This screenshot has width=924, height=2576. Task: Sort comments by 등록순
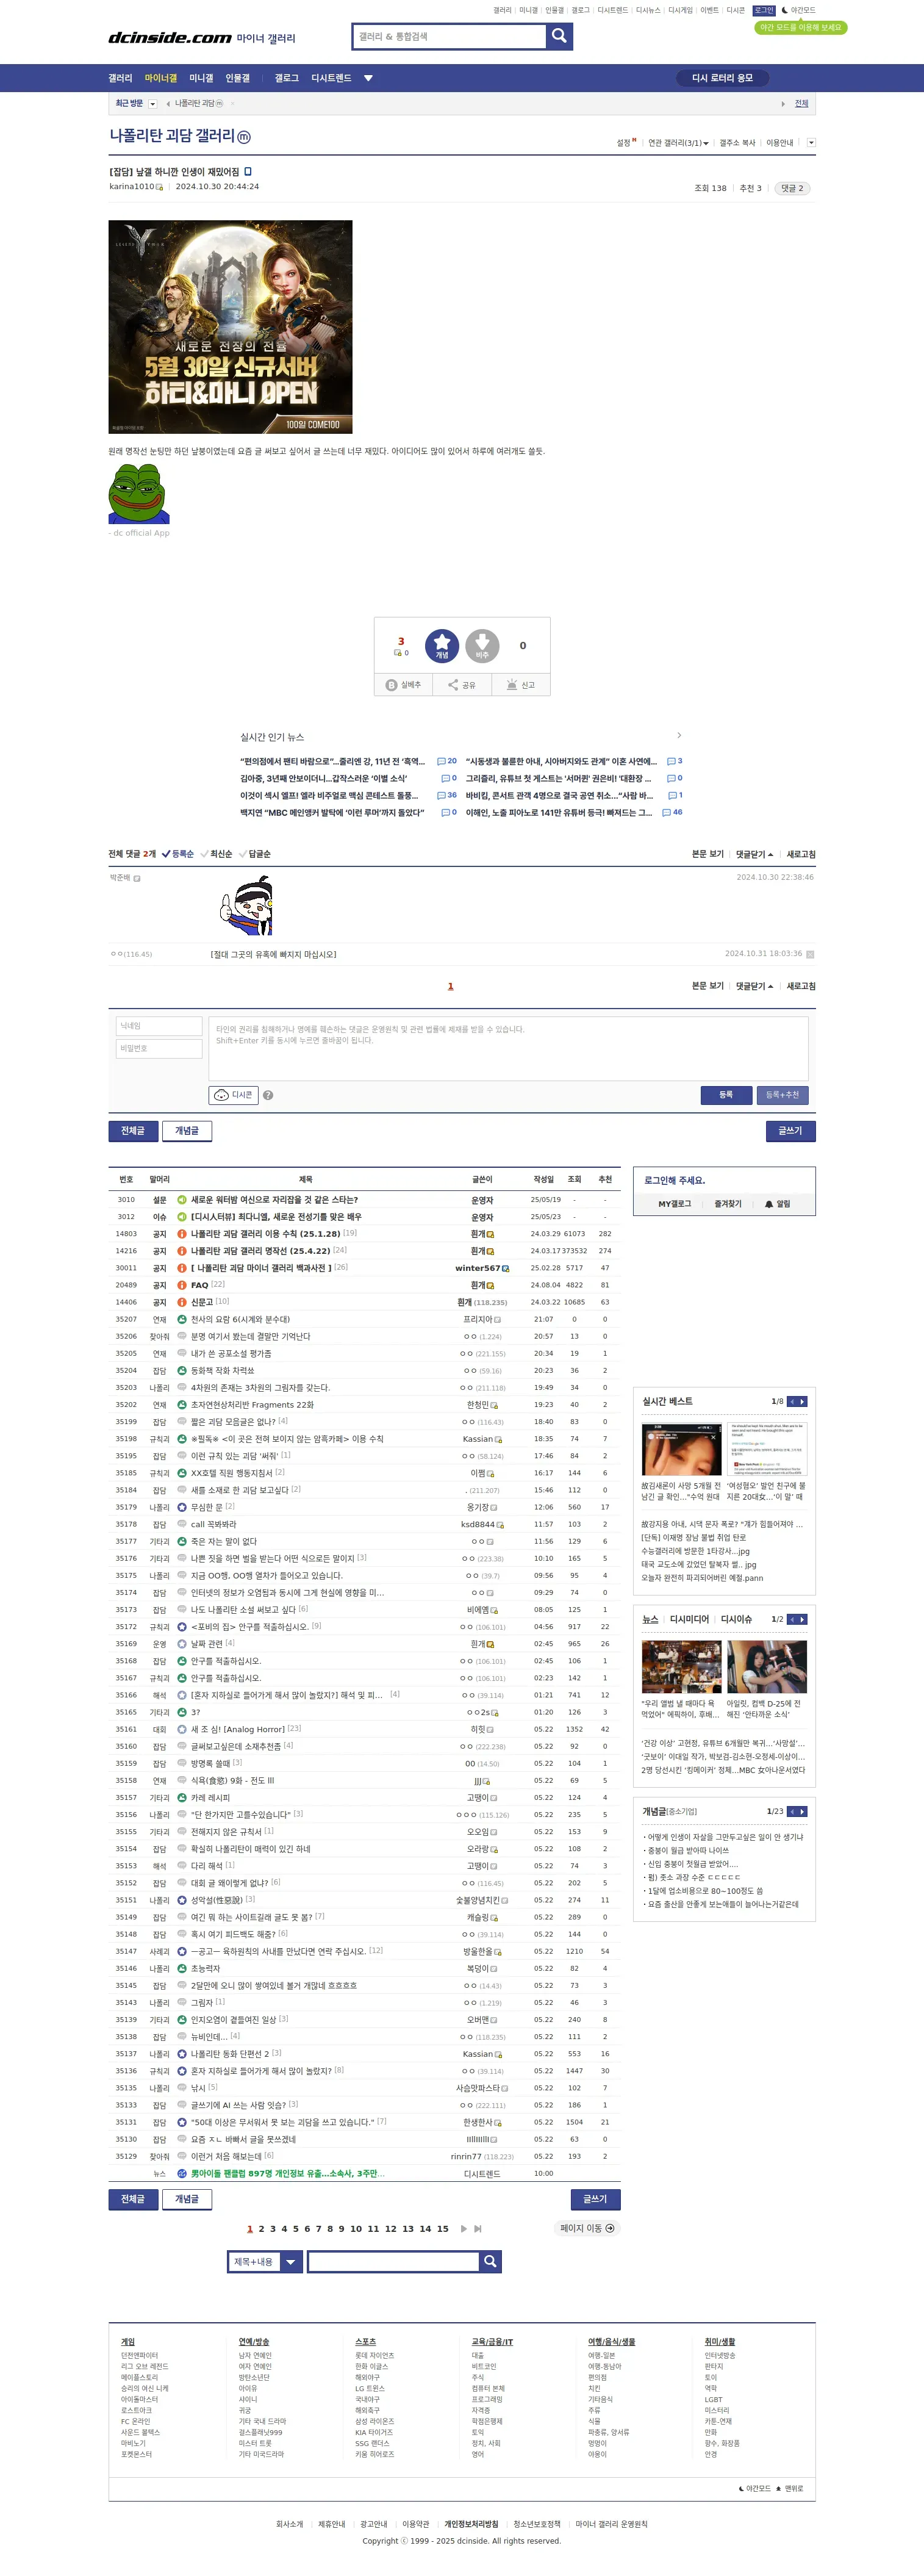pyautogui.click(x=178, y=854)
